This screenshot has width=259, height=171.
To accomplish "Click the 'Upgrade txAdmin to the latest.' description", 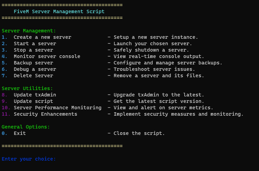I will (x=159, y=95).
